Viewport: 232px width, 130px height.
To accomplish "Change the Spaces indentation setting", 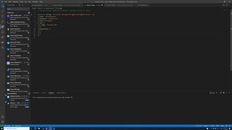I will coord(206,126).
